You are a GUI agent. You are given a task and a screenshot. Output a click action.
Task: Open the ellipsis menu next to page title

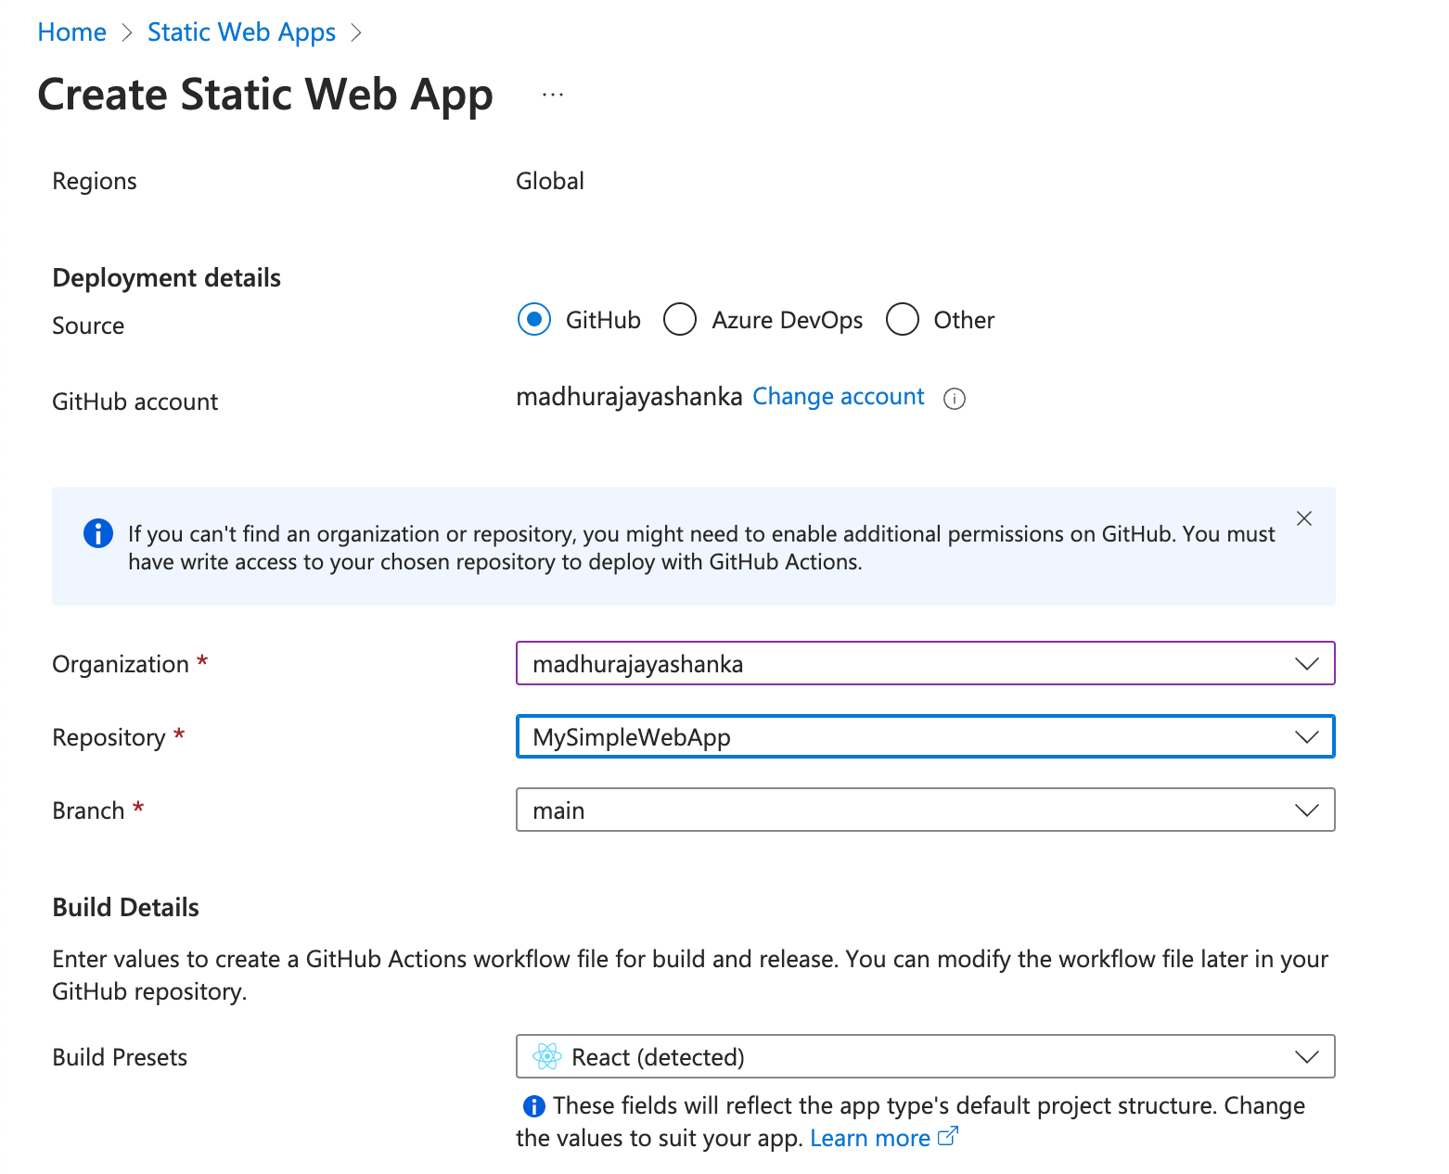[553, 95]
